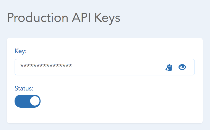Reveal the hidden key with eye icon
This screenshot has width=210, height=130.
(x=182, y=67)
